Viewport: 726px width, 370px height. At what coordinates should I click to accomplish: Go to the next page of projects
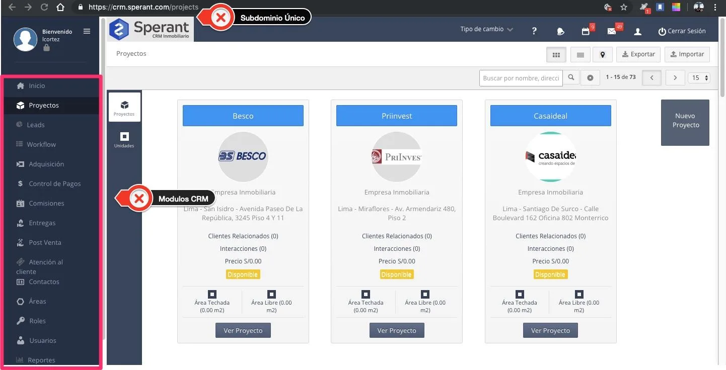tap(675, 78)
